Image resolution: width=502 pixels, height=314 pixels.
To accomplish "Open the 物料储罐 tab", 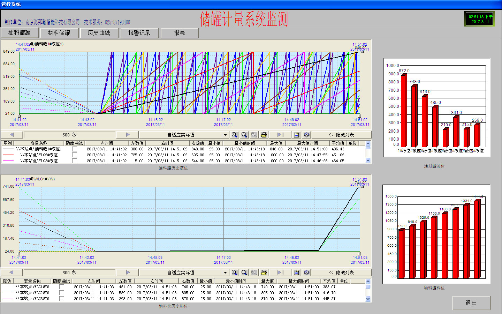I will coord(59,33).
